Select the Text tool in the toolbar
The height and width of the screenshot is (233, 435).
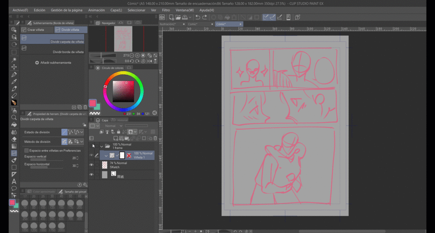click(14, 181)
